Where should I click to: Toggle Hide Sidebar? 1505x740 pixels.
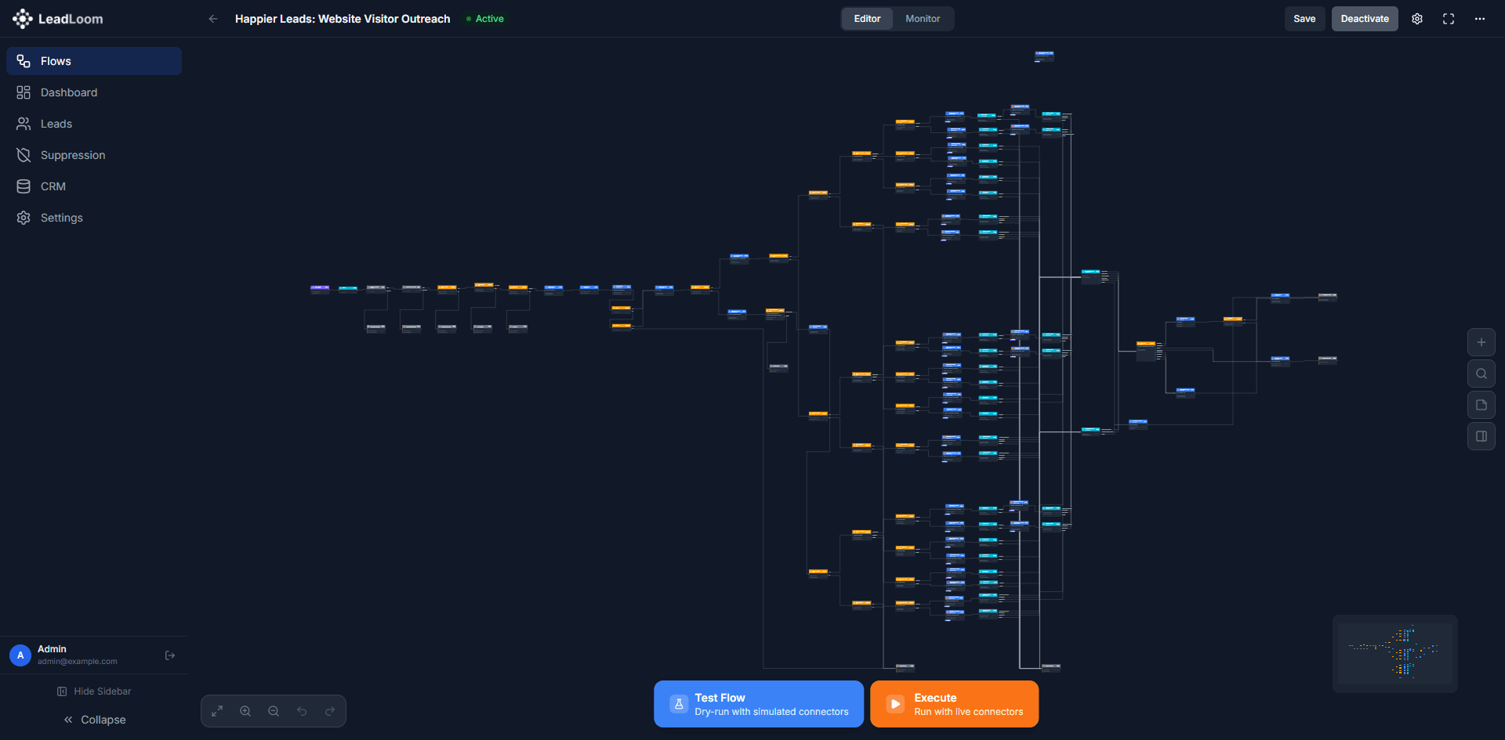(x=94, y=691)
